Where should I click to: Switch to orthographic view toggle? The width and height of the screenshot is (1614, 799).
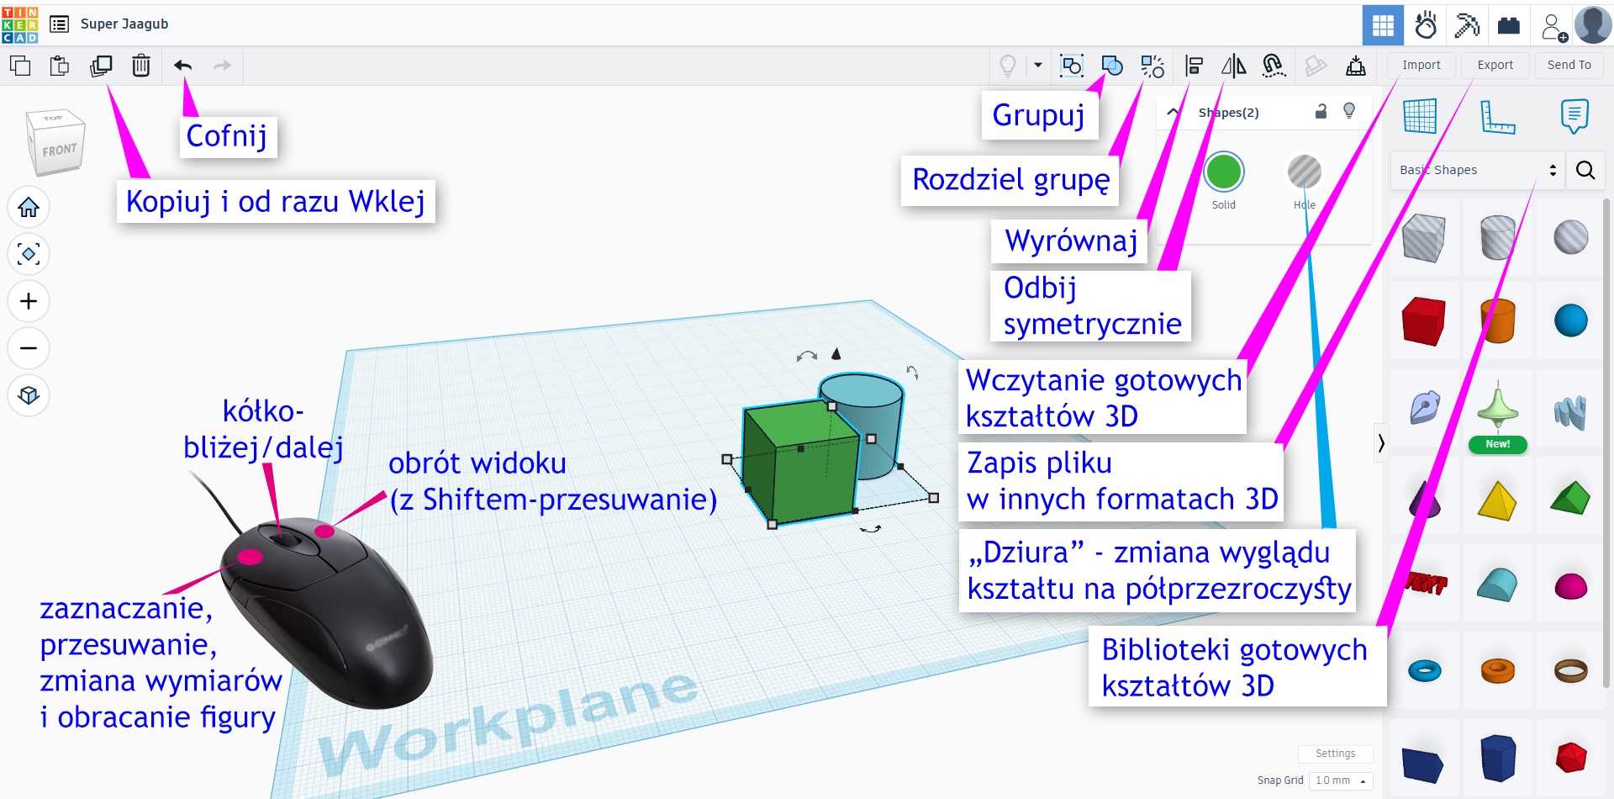[29, 395]
